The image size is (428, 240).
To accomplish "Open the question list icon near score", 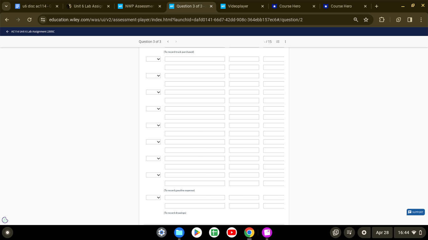I will [x=278, y=42].
